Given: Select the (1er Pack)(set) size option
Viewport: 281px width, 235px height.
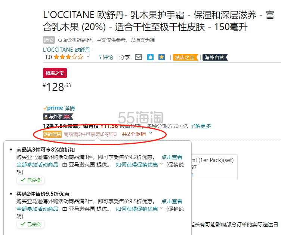Looking at the screenshot, I should 214,167.
